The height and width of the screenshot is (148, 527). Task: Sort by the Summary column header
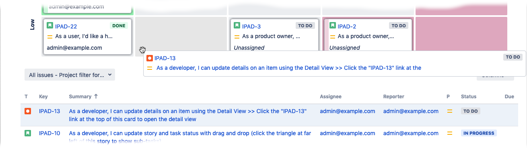83,97
